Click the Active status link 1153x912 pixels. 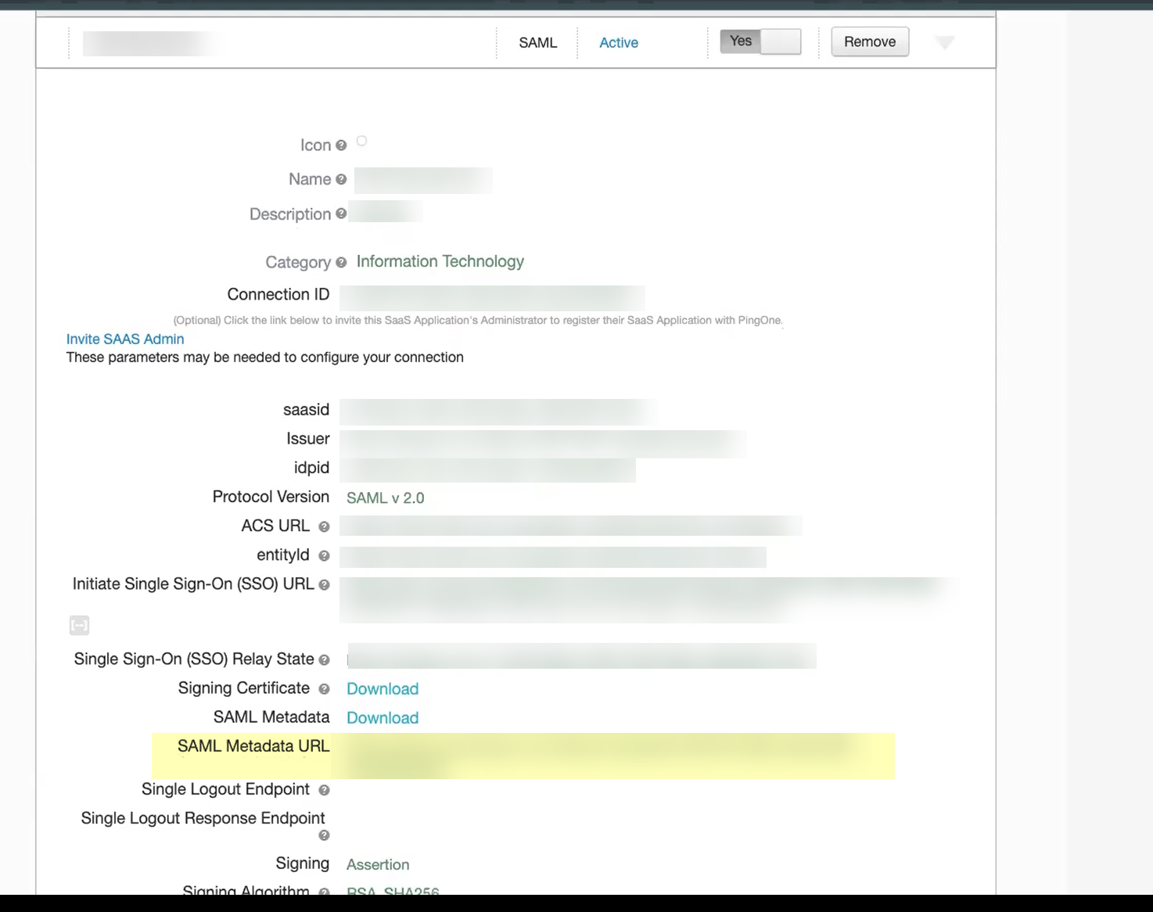(619, 43)
